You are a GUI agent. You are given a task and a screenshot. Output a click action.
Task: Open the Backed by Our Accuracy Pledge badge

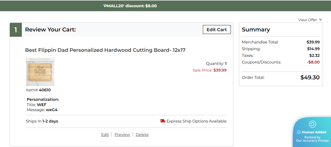312,139
